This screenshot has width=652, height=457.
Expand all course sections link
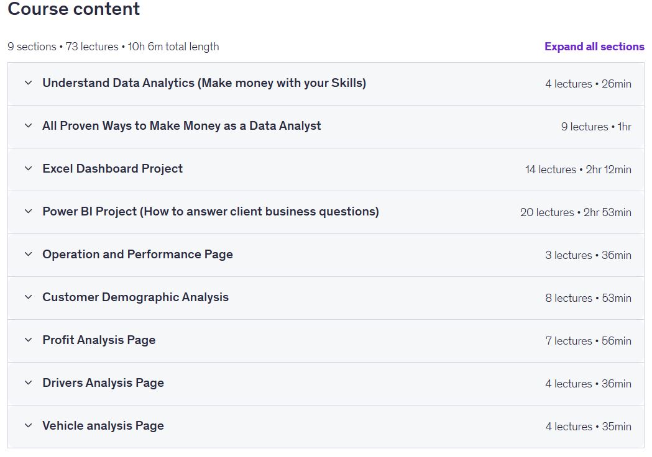pos(594,47)
